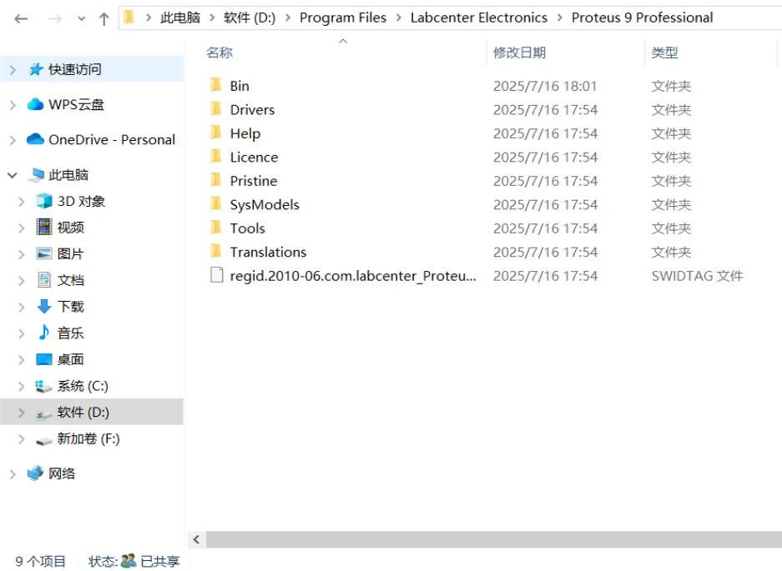Click the This PC computer icon
Viewport: 782px width, 571px height.
(x=36, y=175)
